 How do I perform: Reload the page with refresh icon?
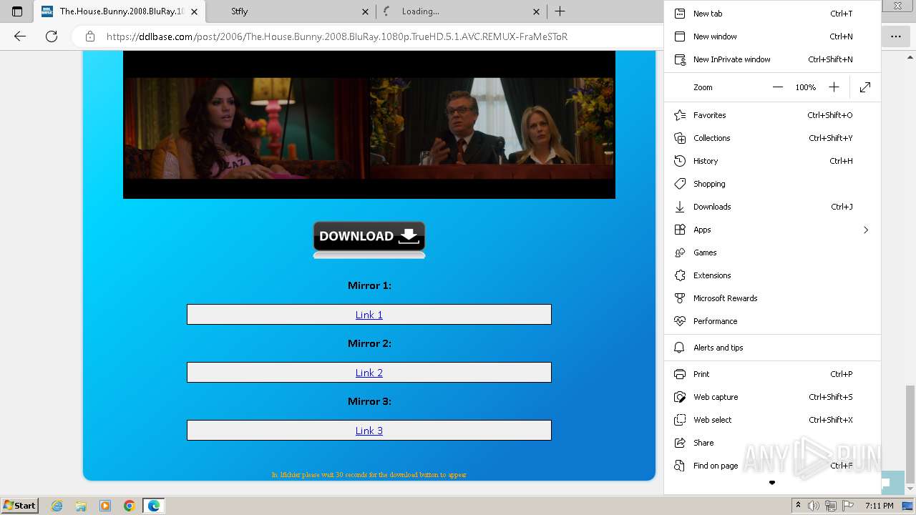(x=52, y=36)
